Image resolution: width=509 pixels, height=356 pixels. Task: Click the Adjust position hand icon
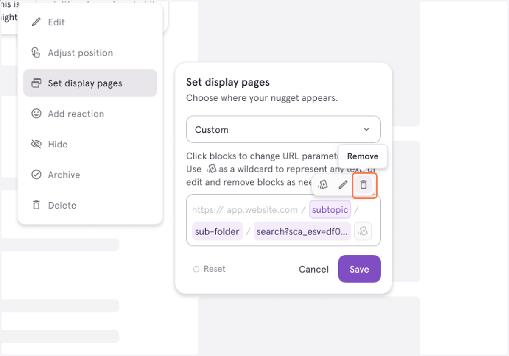(x=36, y=53)
